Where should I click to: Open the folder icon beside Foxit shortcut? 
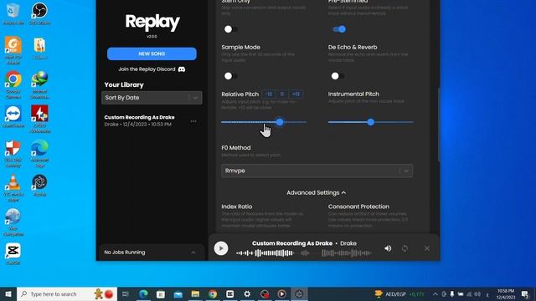tap(39, 48)
